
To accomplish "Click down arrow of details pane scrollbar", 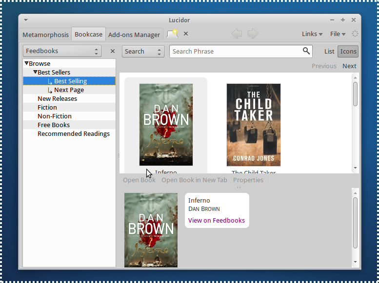I will [355, 262].
